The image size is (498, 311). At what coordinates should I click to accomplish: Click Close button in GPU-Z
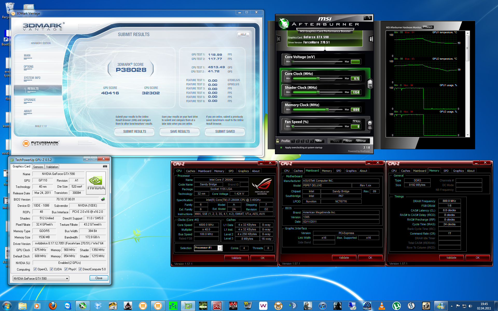coord(99,278)
